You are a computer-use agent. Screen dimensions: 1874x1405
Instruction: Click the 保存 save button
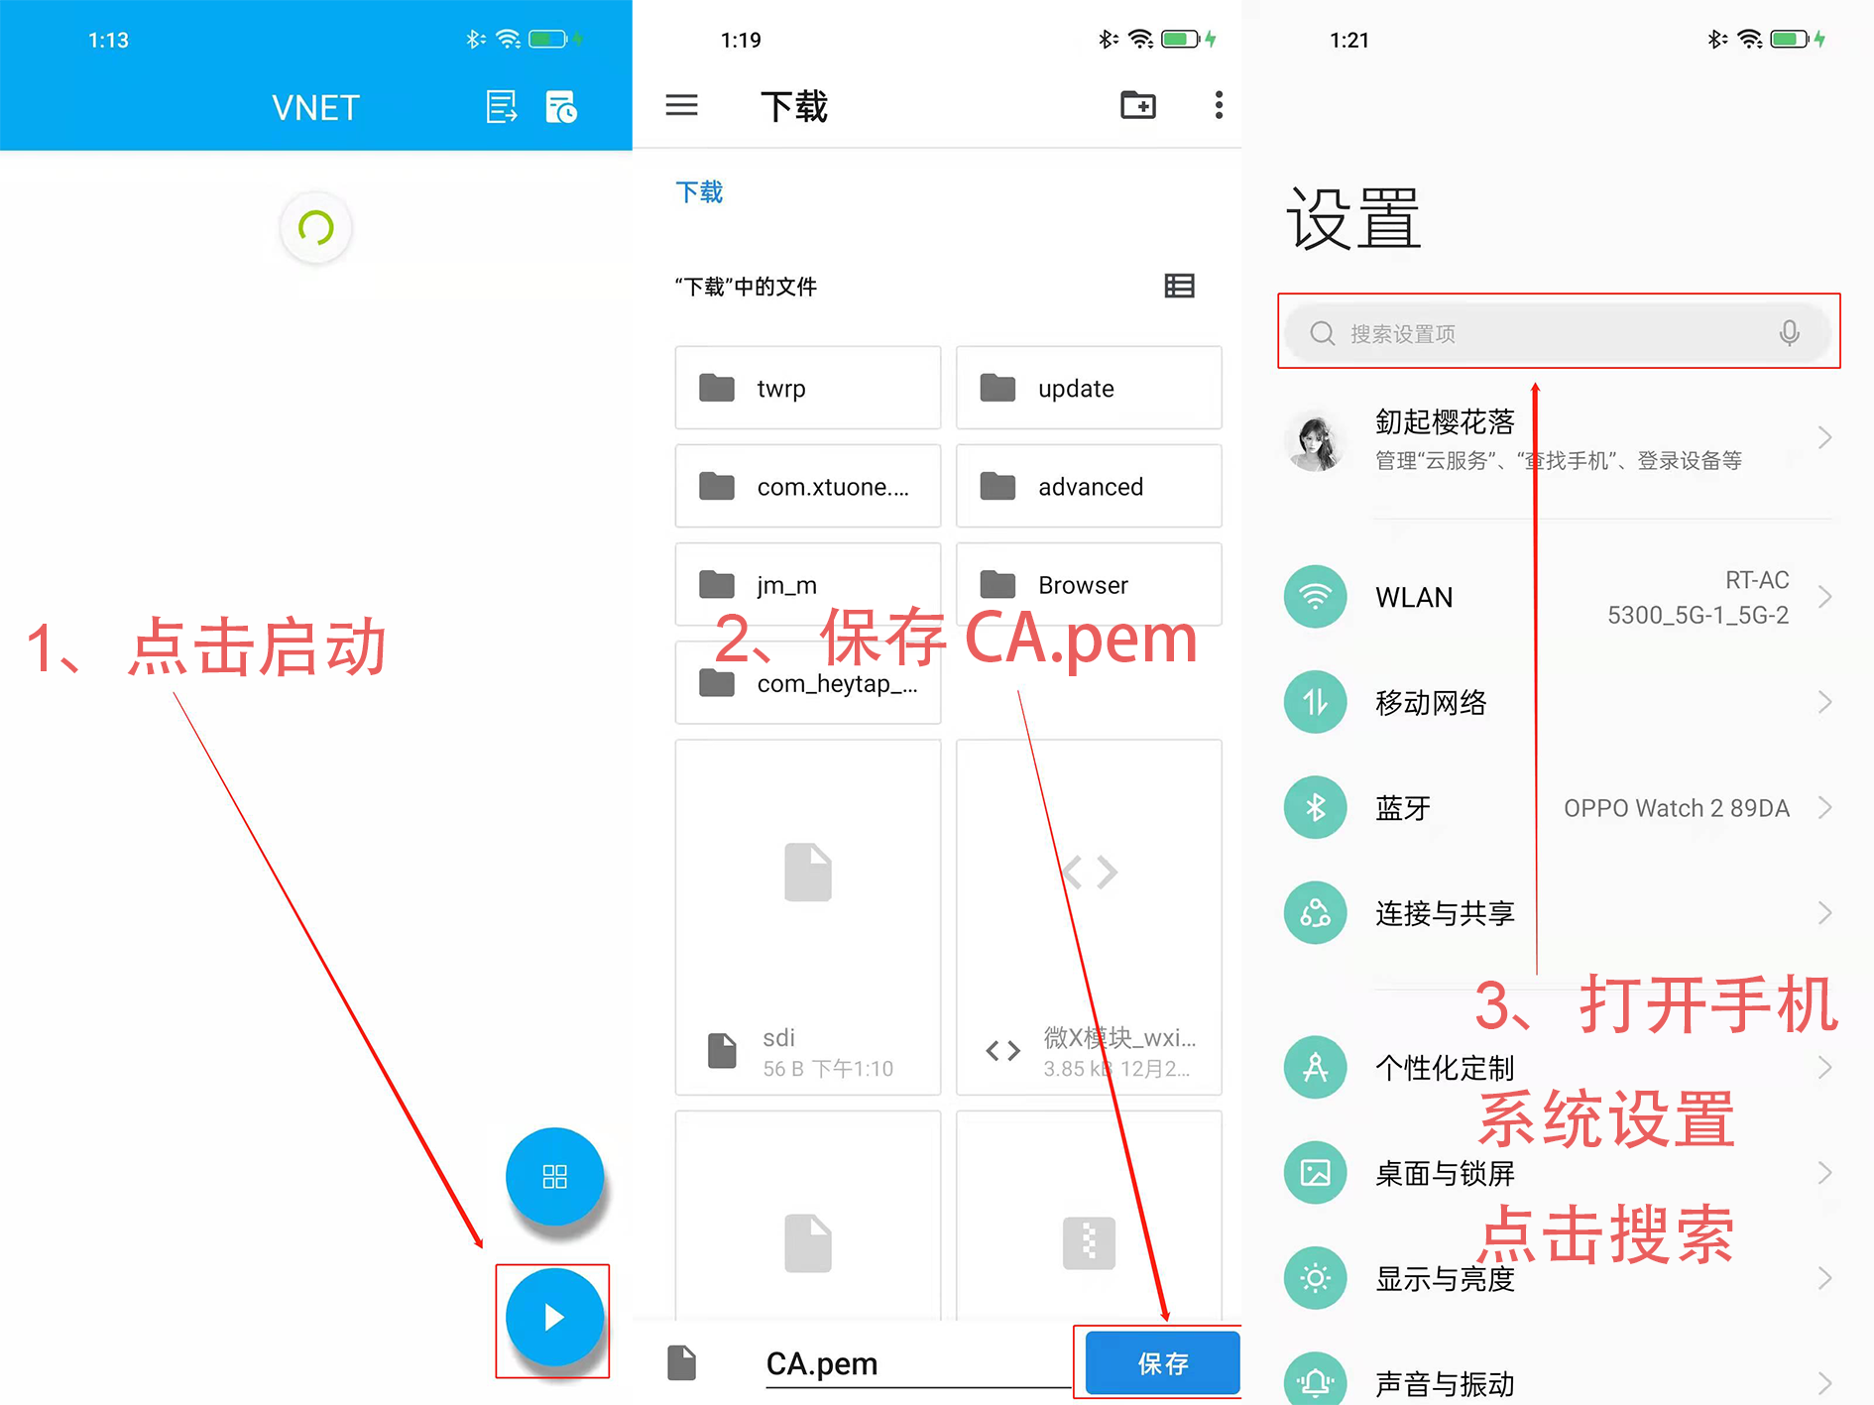coord(1162,1363)
